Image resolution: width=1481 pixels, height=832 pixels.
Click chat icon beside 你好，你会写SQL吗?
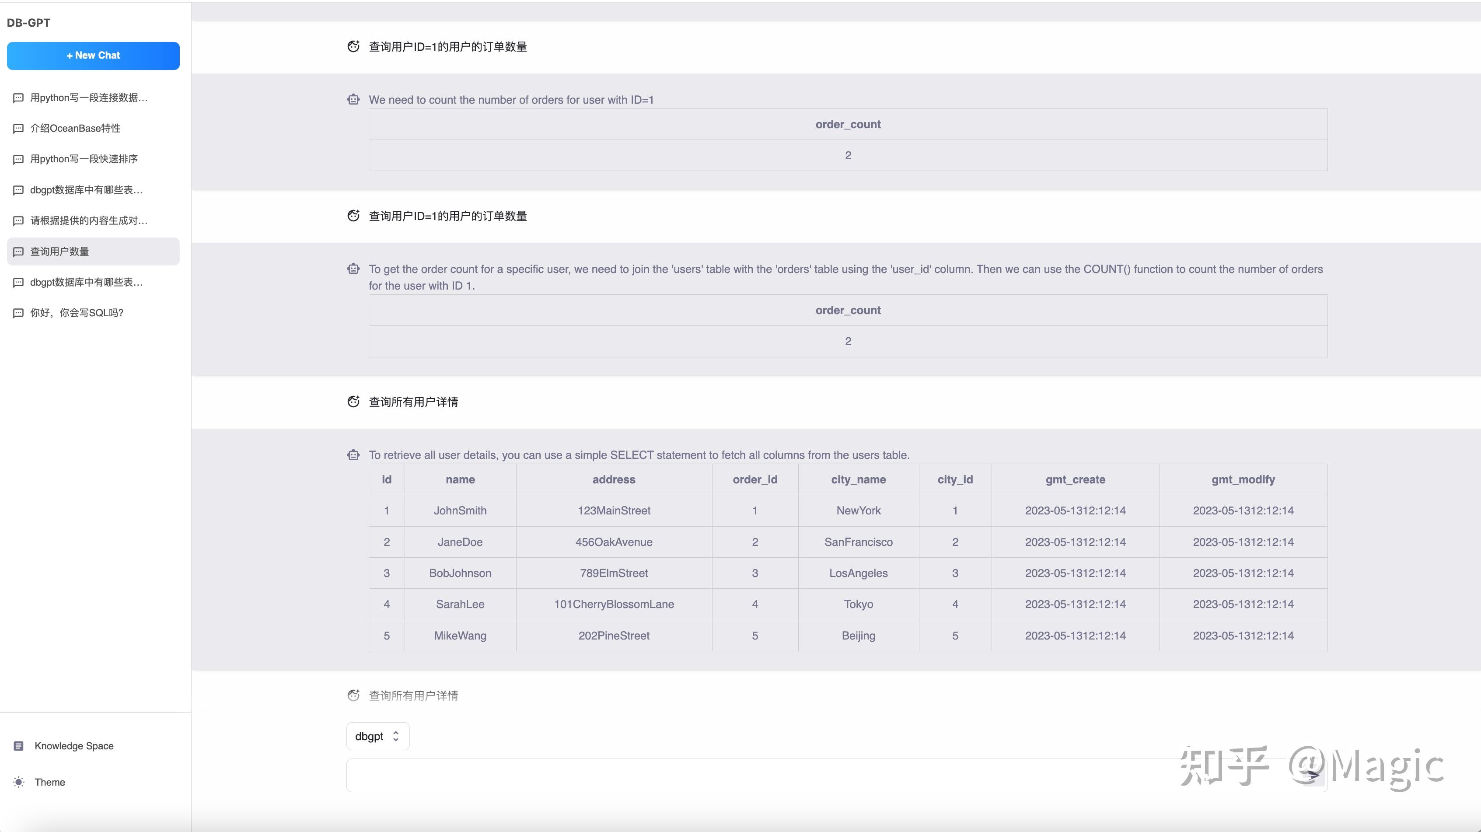click(x=18, y=313)
